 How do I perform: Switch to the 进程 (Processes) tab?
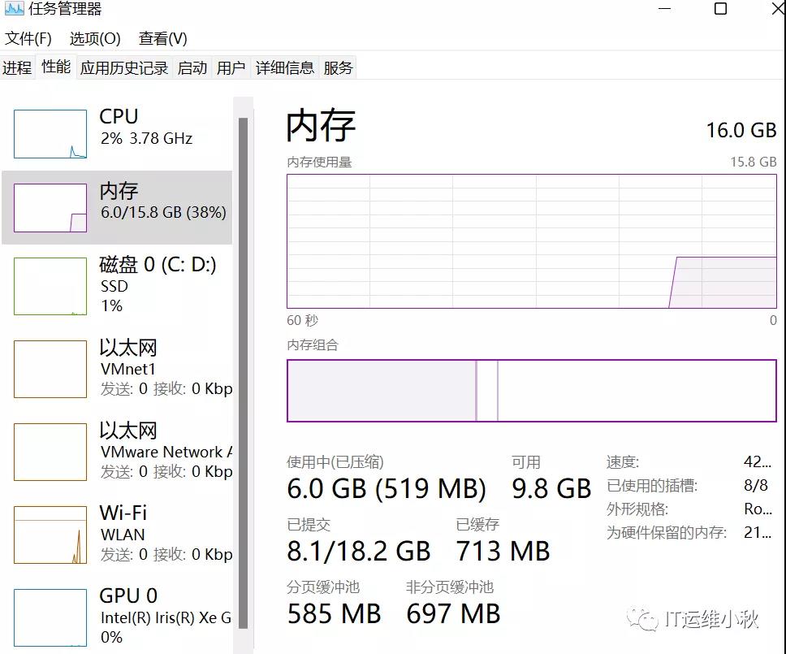pos(17,67)
